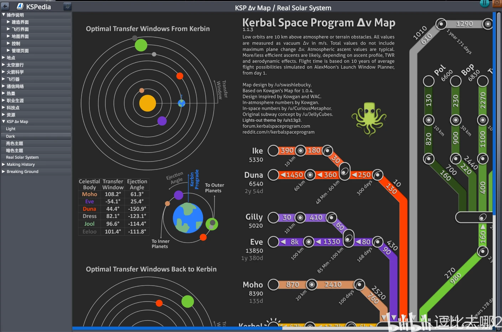Select the 暗色主题 page

pos(36,150)
